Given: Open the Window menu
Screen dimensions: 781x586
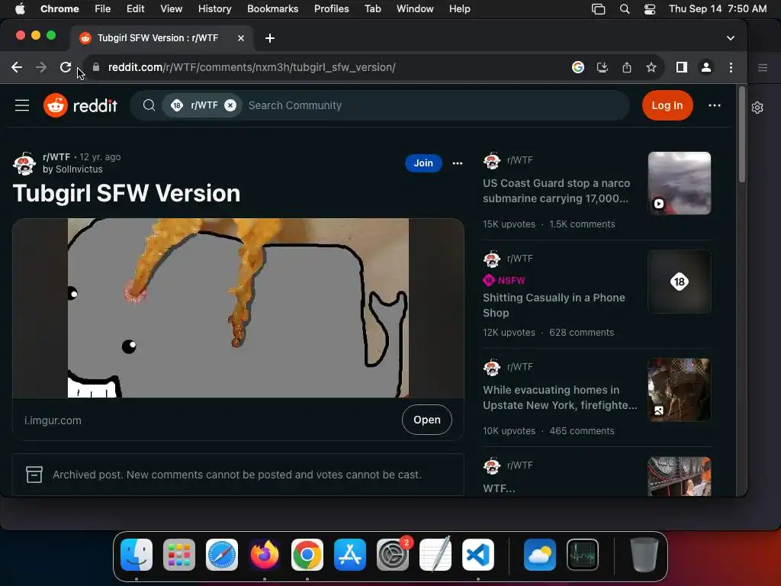Looking at the screenshot, I should pyautogui.click(x=415, y=8).
